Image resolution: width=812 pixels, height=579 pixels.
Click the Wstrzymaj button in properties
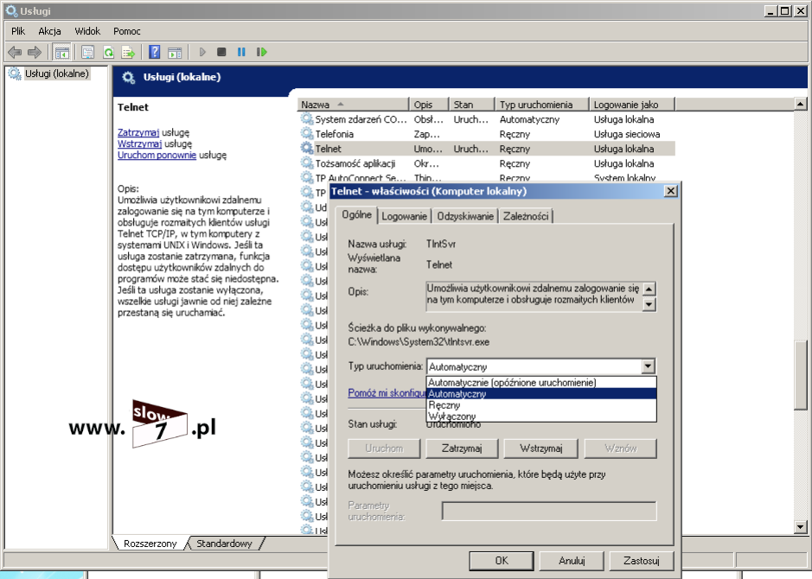pos(541,449)
